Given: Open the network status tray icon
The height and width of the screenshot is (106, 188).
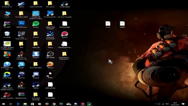Looking at the screenshot, I should 163,104.
